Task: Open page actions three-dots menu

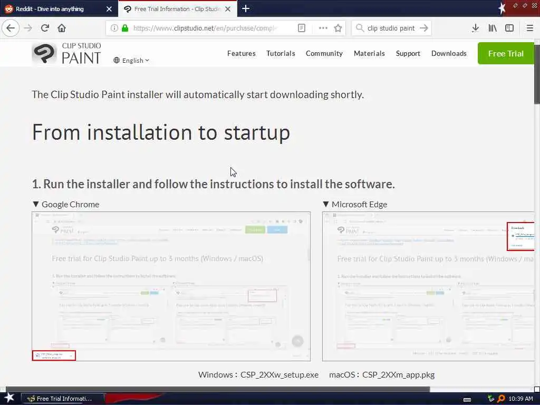Action: (x=323, y=28)
